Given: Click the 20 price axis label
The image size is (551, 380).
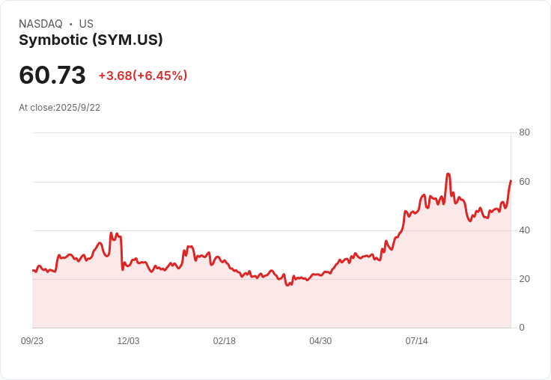Looking at the screenshot, I should pyautogui.click(x=524, y=279).
